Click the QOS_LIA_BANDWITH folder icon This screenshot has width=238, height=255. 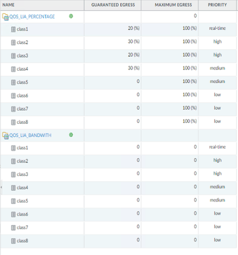(x=5, y=136)
